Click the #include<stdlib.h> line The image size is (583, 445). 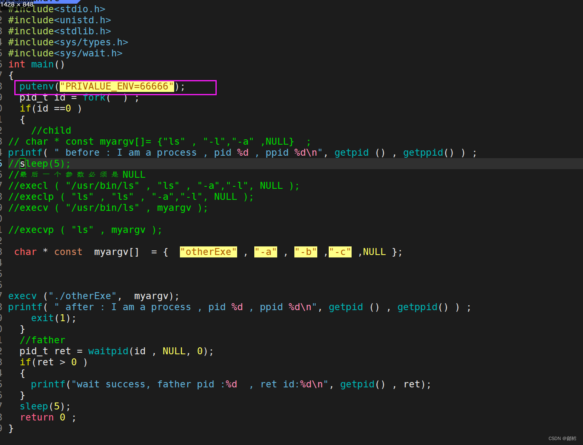click(59, 31)
